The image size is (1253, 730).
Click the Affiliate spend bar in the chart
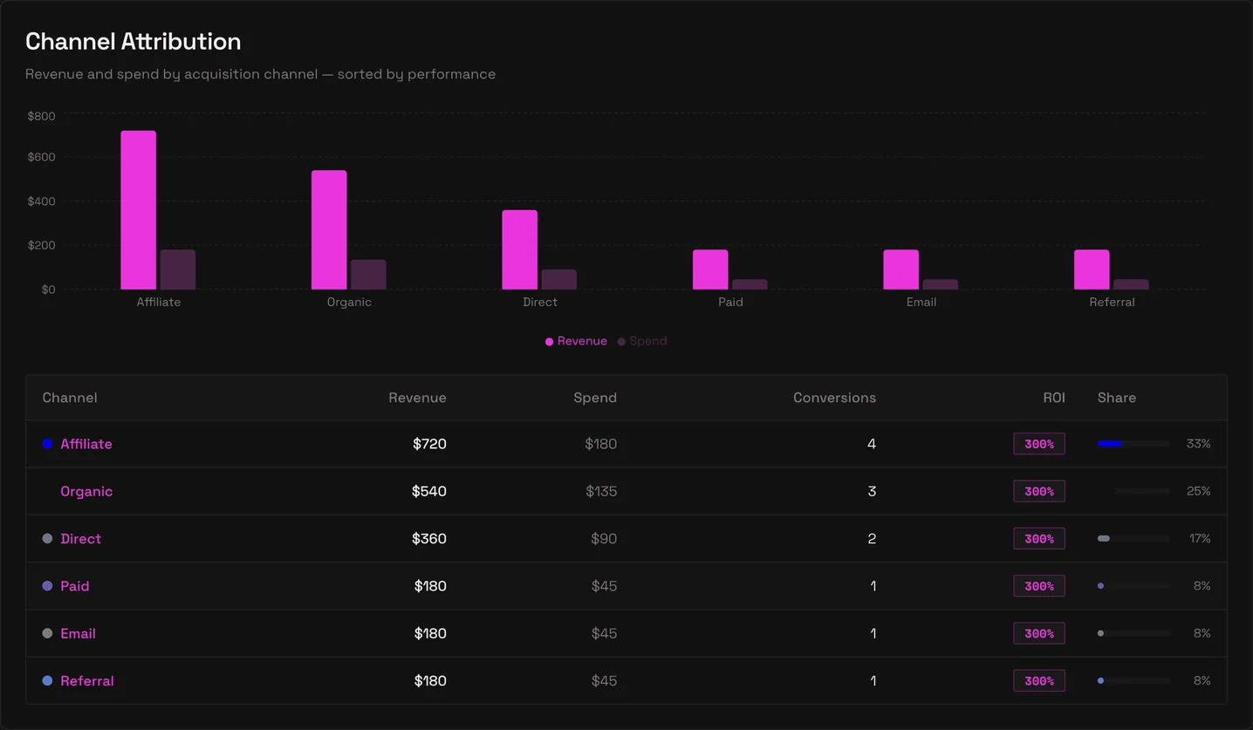[x=178, y=269]
